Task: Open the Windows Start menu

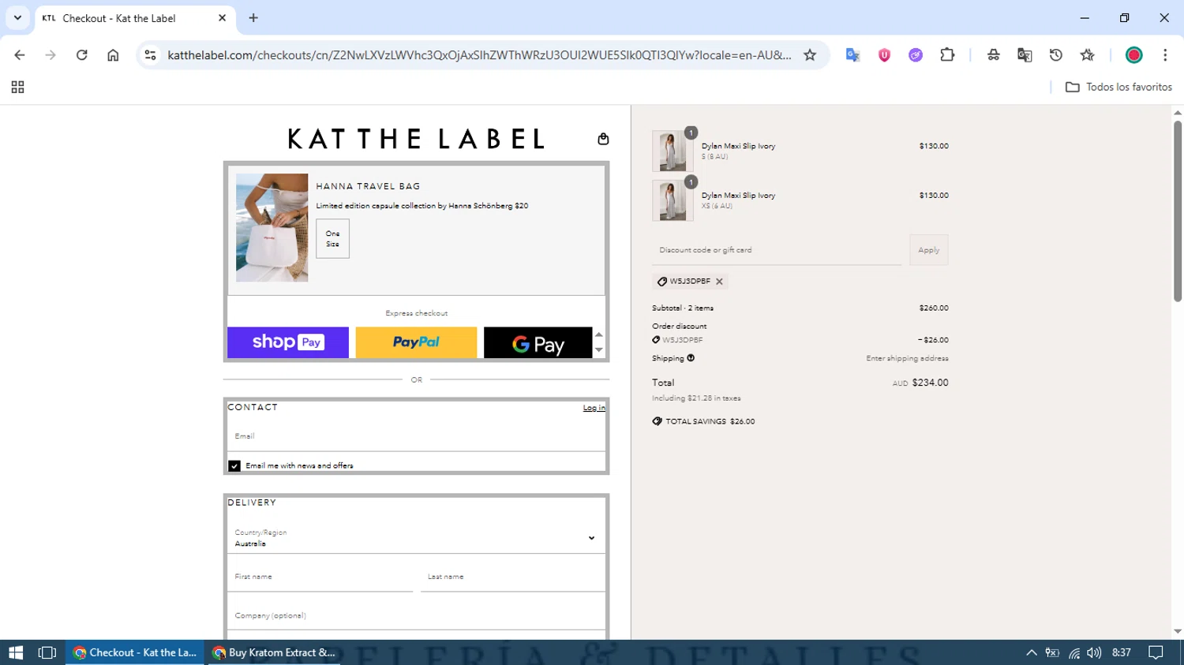Action: click(16, 652)
